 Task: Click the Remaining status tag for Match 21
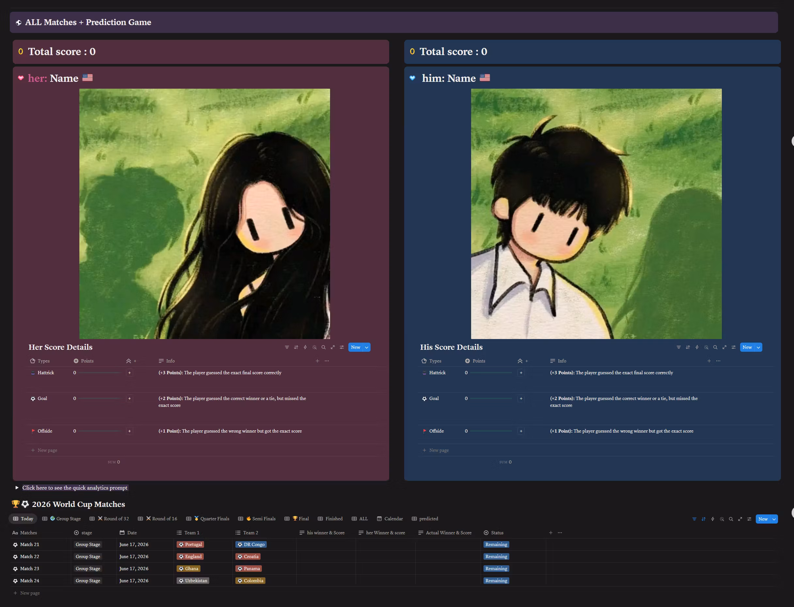click(x=496, y=544)
